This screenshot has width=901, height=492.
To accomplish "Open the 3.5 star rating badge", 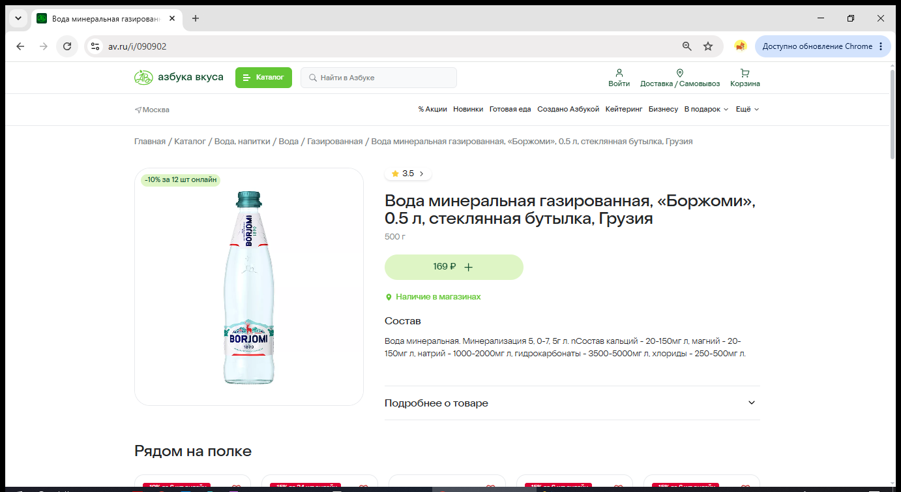I will (408, 174).
